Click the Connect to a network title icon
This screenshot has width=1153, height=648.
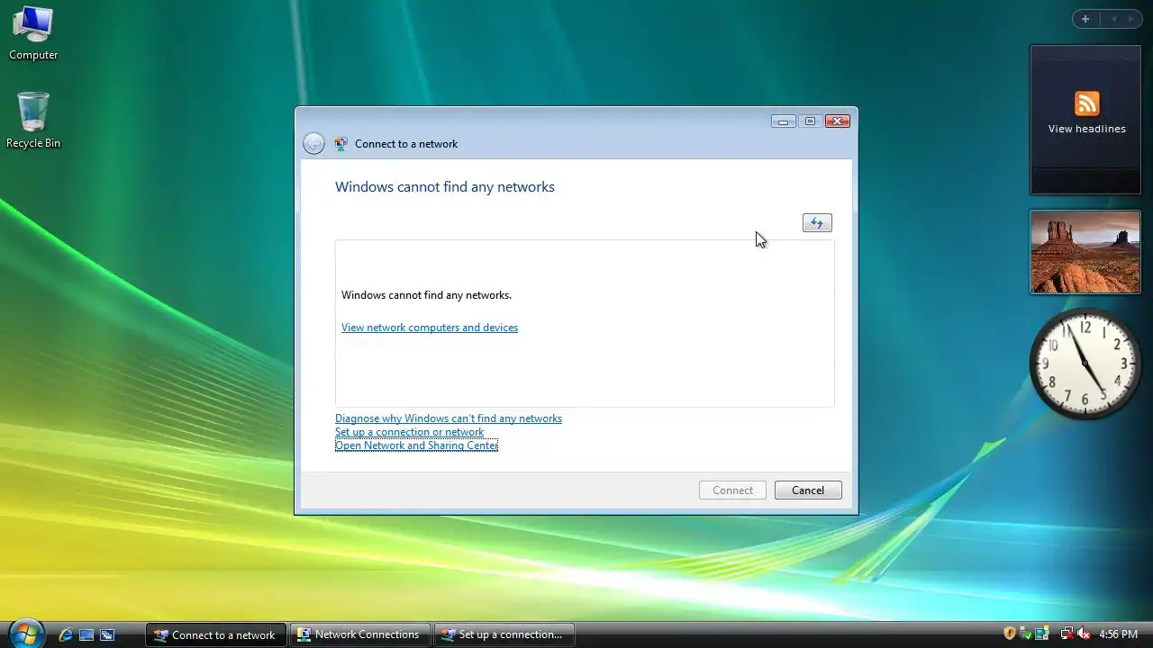(x=340, y=144)
